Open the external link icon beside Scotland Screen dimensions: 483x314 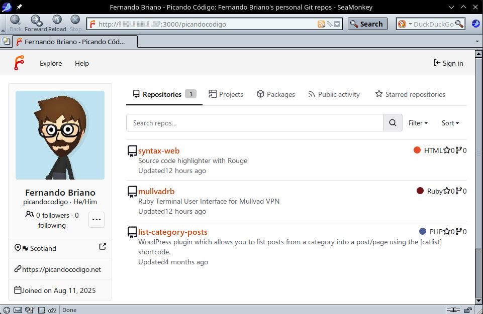pos(103,247)
